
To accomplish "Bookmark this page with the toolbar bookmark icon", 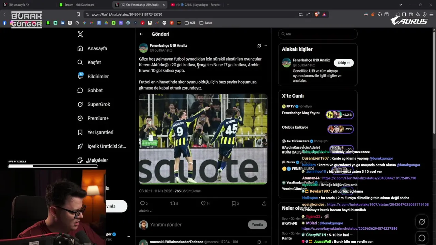I will (x=78, y=14).
